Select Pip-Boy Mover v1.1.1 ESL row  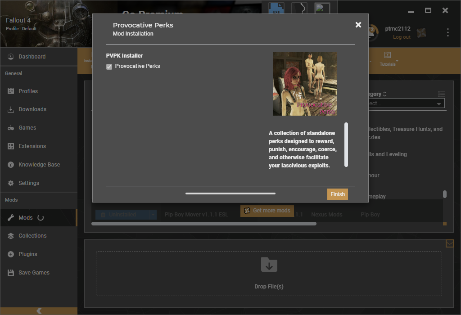click(196, 215)
